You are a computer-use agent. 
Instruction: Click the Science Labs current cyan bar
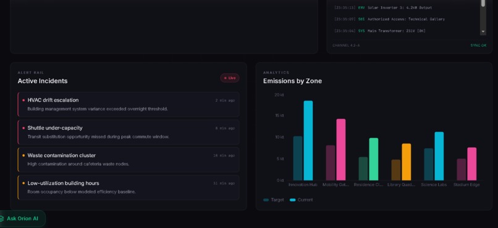tap(439, 156)
